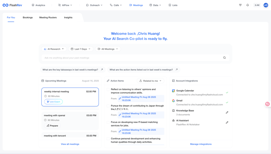
Task: Click the FlashRev logo
Action: coord(12,5)
